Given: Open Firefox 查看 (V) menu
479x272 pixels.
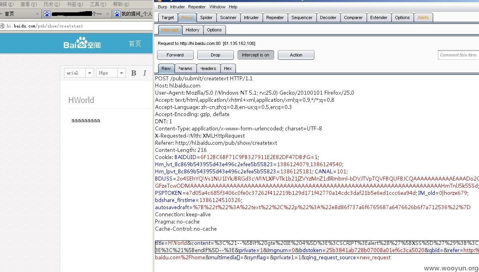Looking at the screenshot, I should pos(28,4).
